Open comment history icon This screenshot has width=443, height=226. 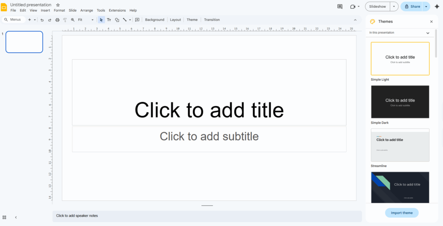click(x=340, y=6)
